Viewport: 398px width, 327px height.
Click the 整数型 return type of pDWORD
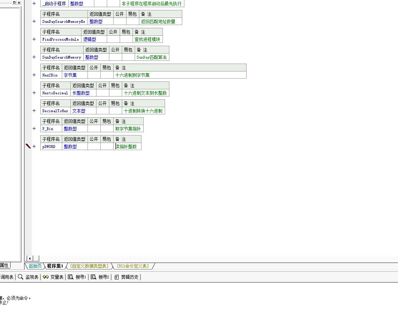(x=70, y=147)
